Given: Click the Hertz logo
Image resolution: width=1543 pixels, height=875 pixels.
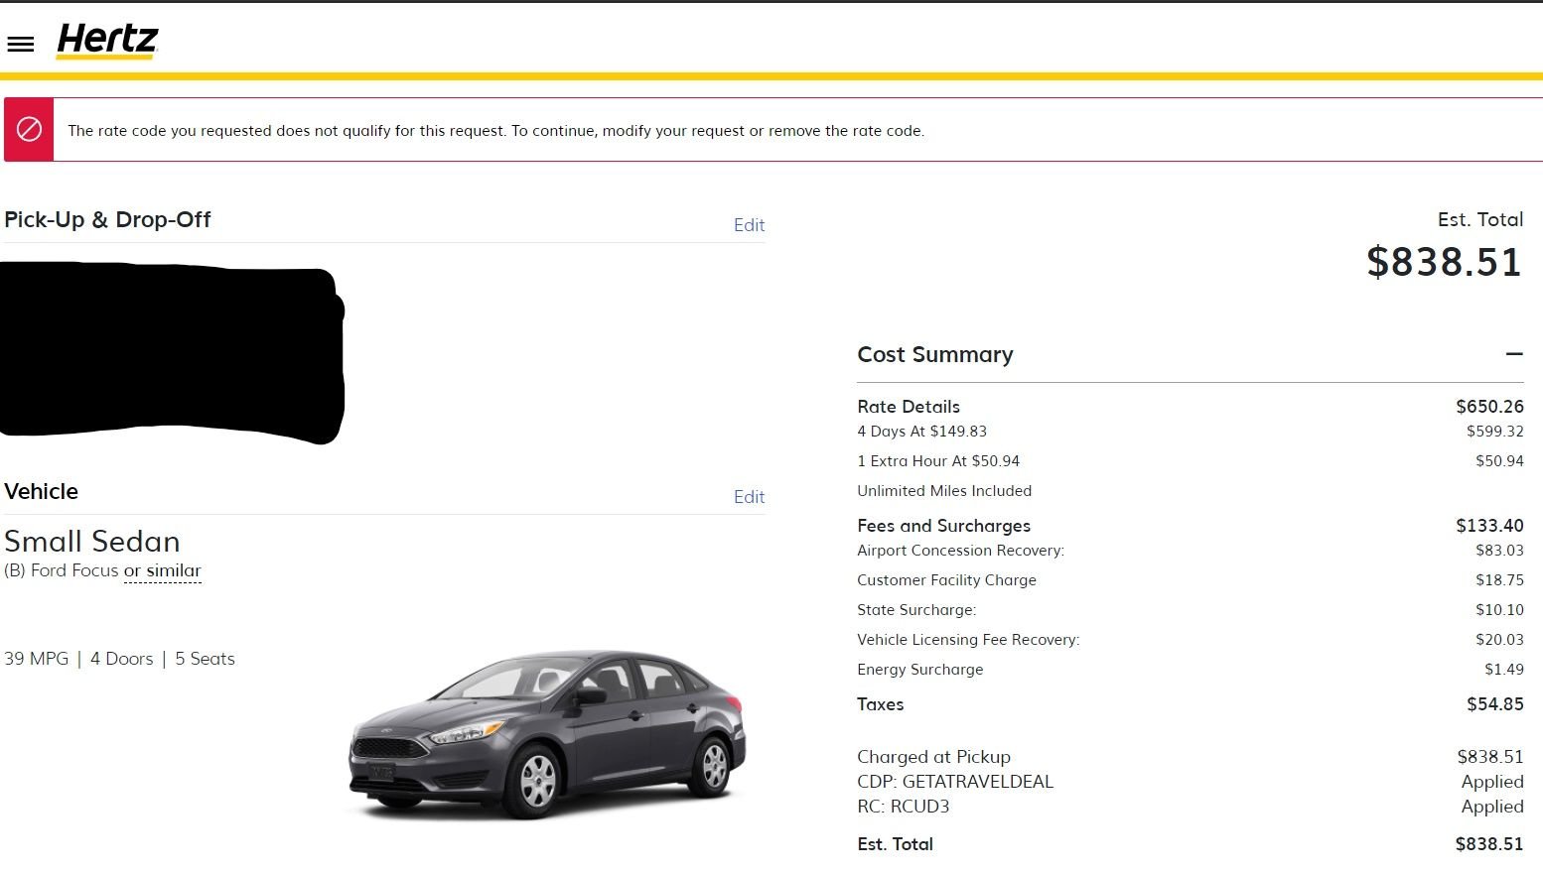Looking at the screenshot, I should [x=107, y=41].
